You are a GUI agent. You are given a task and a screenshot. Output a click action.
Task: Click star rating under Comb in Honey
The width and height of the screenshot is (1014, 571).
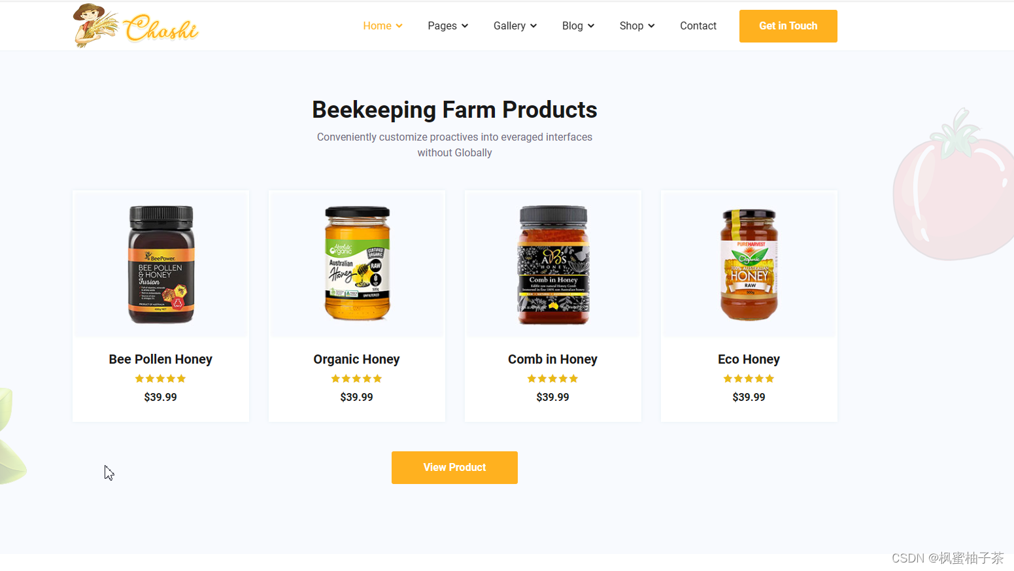pos(553,379)
